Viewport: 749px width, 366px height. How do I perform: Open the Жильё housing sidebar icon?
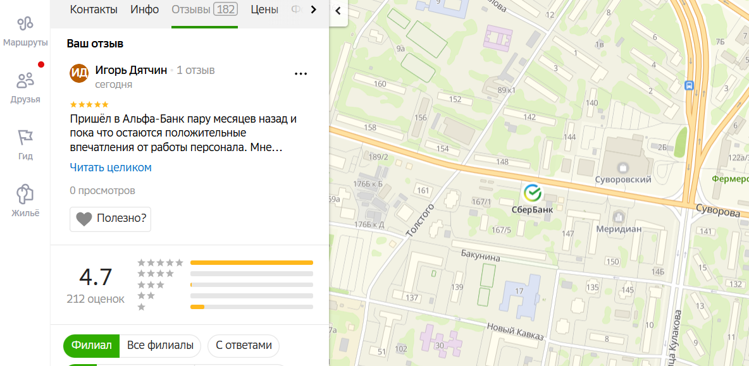[x=25, y=193]
